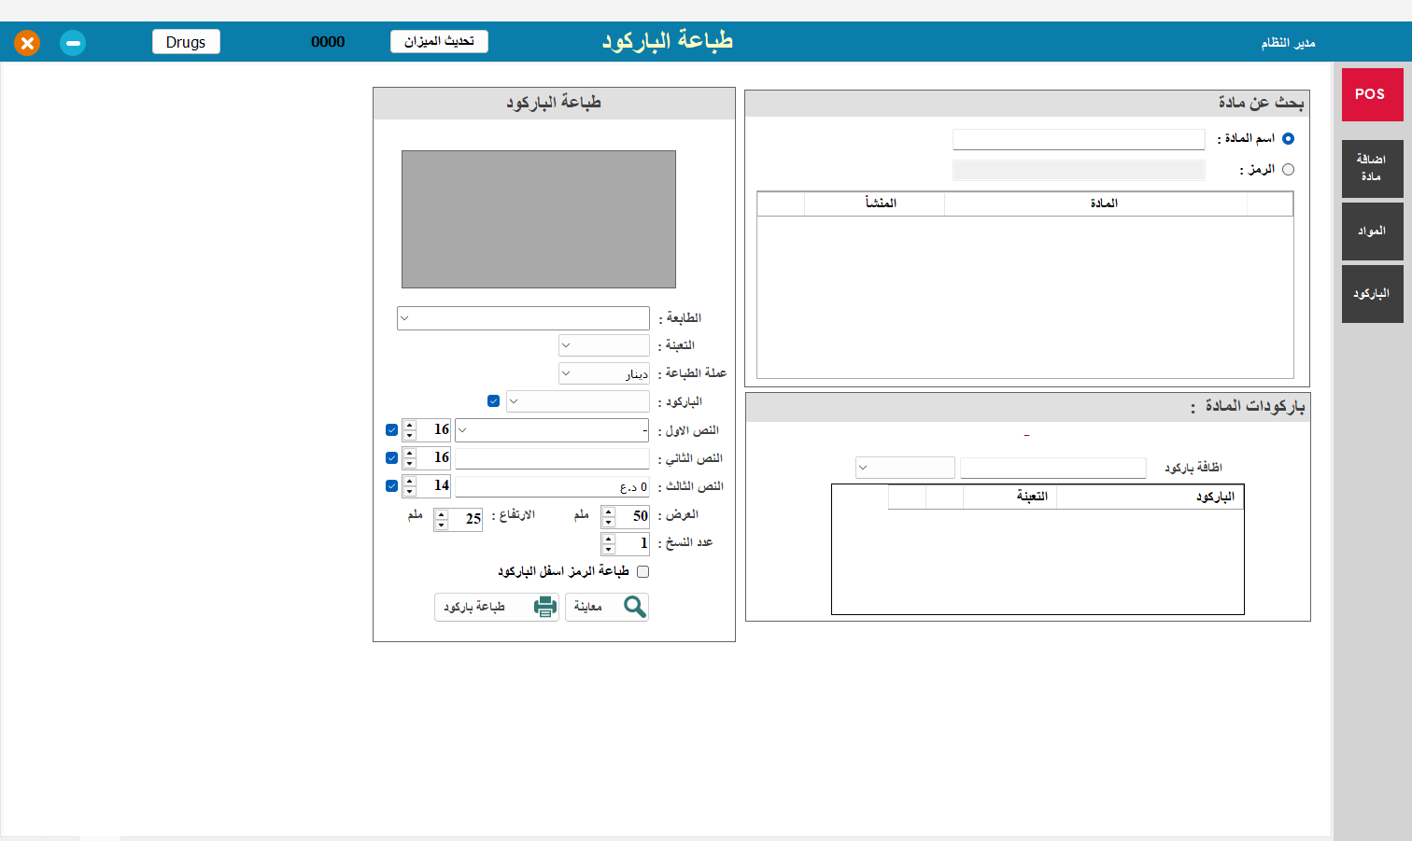This screenshot has width=1412, height=841.
Task: Toggle النص الثالث checkbox
Action: coord(391,486)
